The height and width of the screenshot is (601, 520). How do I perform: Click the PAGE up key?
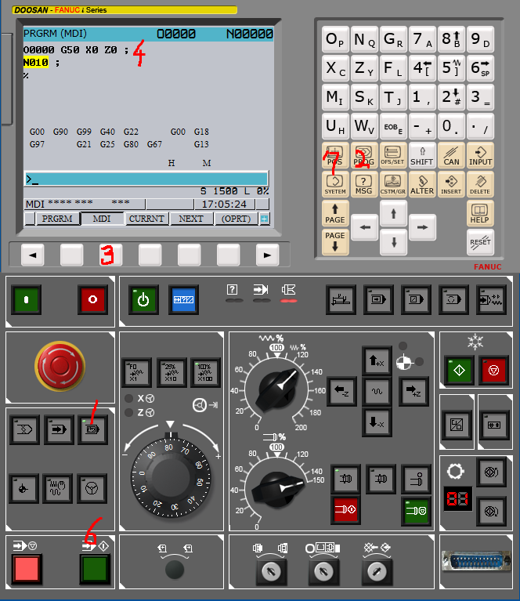(x=335, y=213)
